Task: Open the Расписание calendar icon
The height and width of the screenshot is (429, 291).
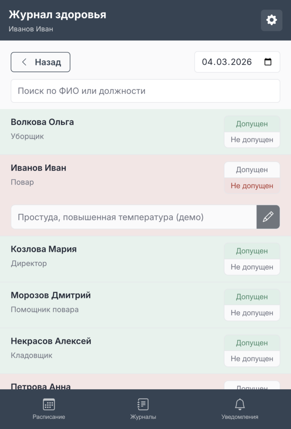Action: click(x=49, y=404)
